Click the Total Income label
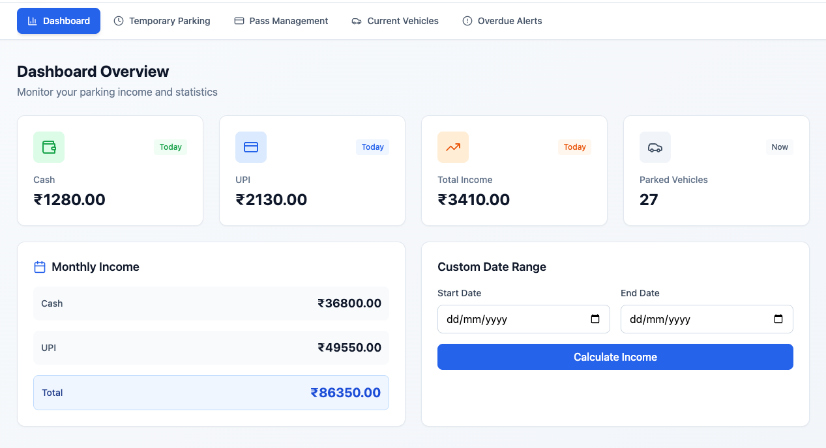The image size is (826, 448). (x=465, y=180)
